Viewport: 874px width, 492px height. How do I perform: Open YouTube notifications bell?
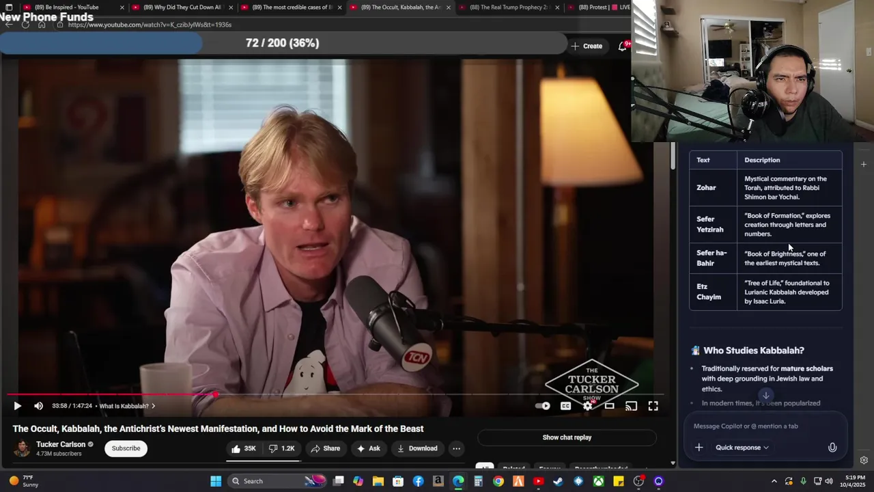point(622,46)
